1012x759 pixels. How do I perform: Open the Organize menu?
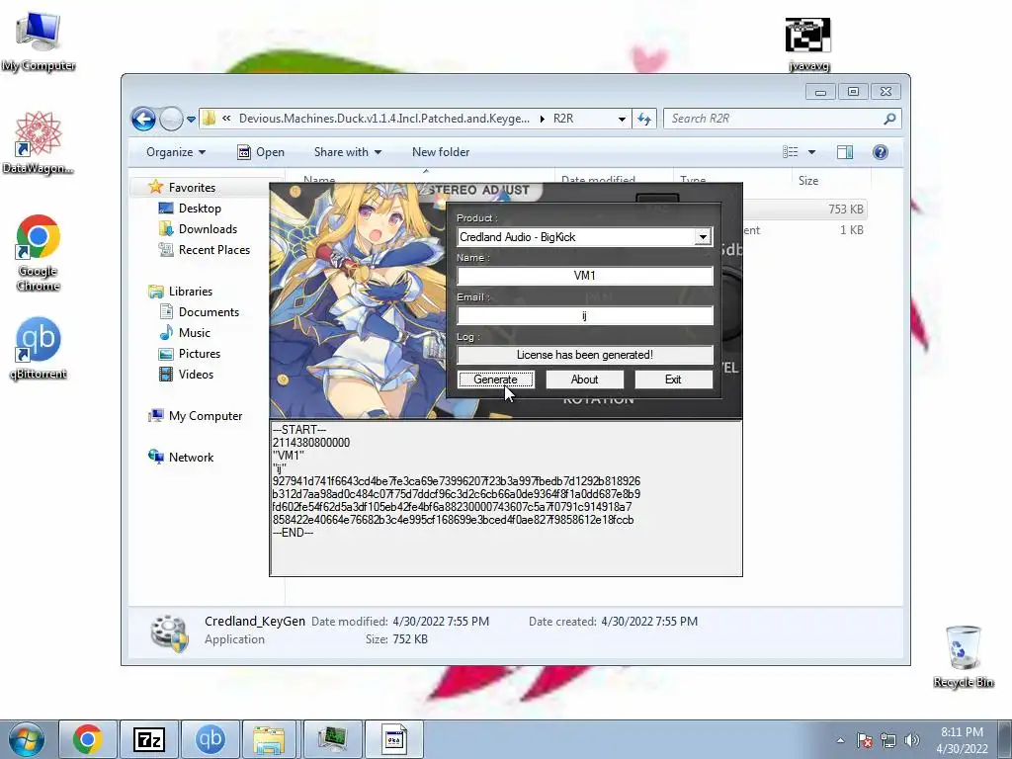(176, 152)
